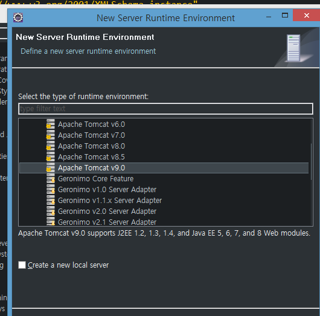Minimize the New Server Runtime Environment dialog
The image size is (320, 316).
[x=269, y=16]
